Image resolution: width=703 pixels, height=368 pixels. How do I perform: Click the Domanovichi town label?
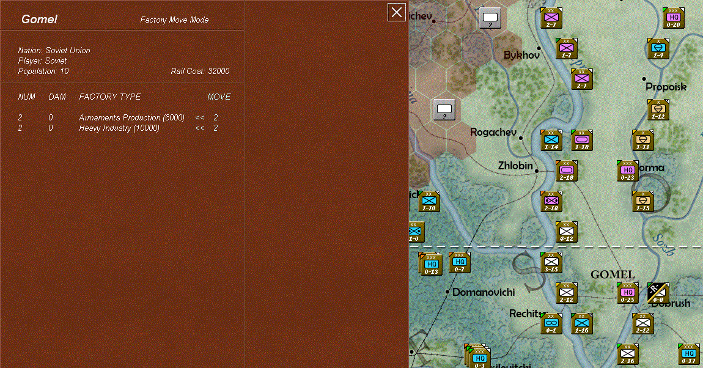[x=484, y=292]
